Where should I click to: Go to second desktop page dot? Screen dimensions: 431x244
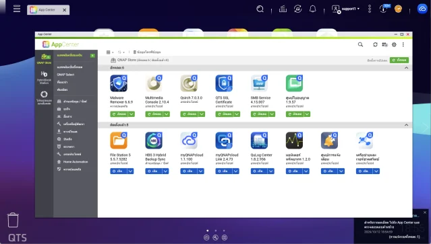click(216, 231)
